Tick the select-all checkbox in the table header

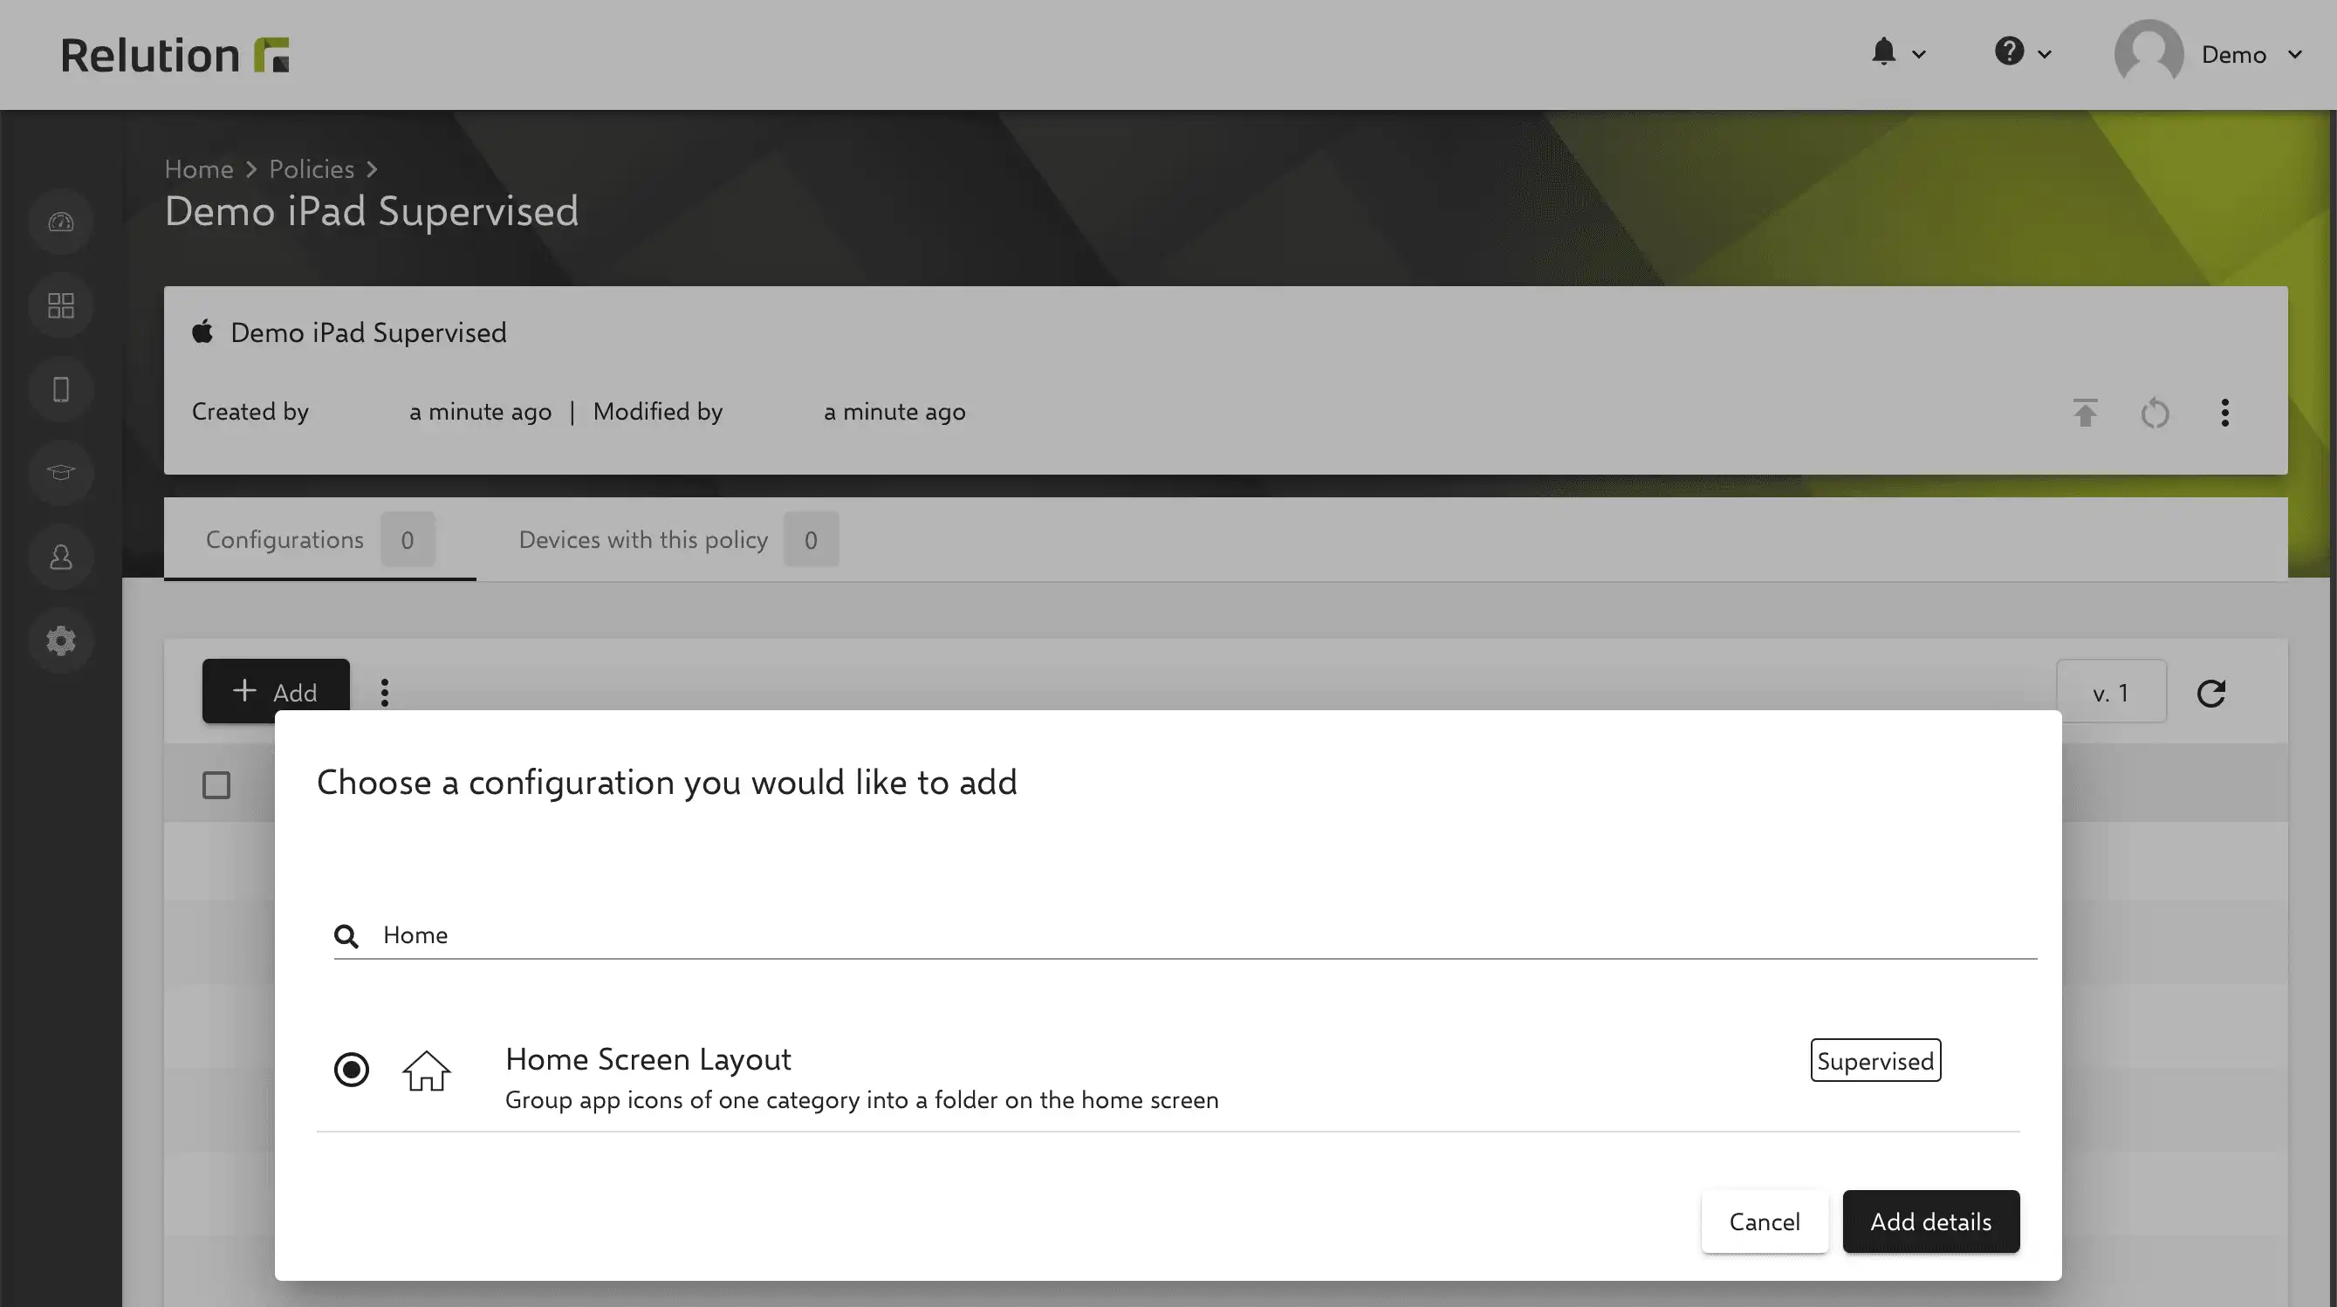216,784
